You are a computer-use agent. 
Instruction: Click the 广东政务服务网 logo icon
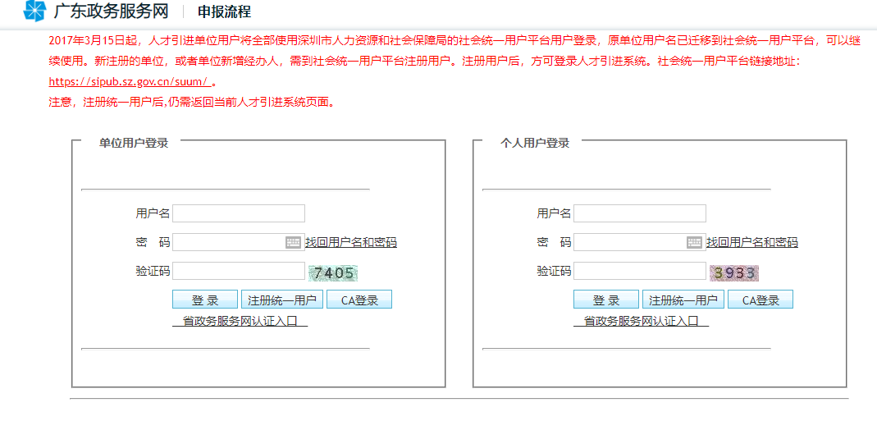pyautogui.click(x=34, y=11)
